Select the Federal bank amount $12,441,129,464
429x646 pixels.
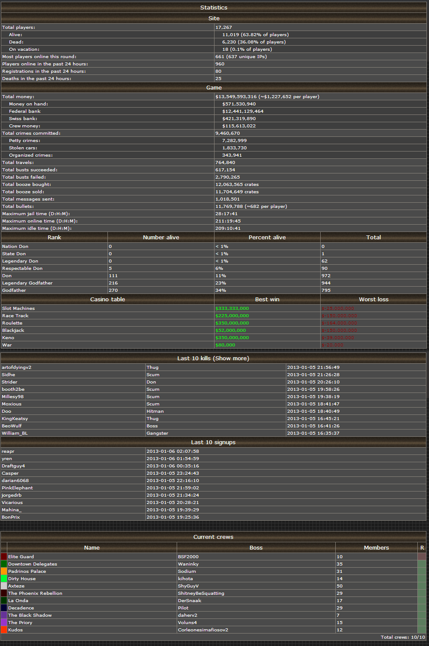click(x=243, y=111)
